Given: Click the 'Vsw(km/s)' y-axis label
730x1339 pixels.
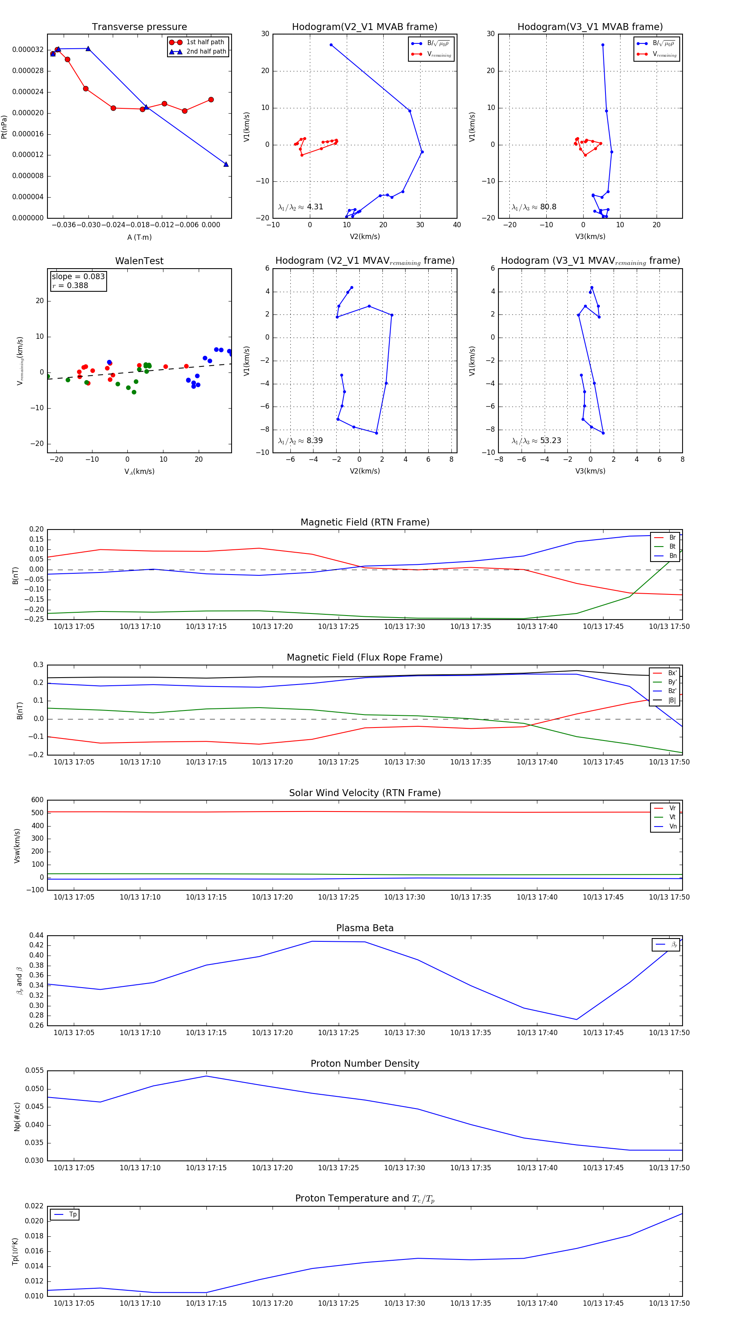Looking at the screenshot, I should point(17,845).
